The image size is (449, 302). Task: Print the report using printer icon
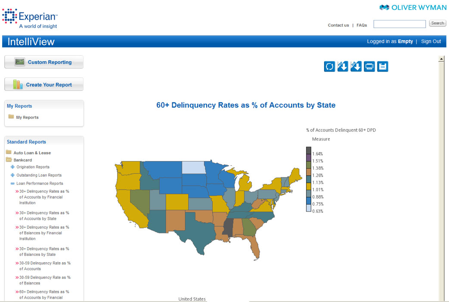coord(369,66)
